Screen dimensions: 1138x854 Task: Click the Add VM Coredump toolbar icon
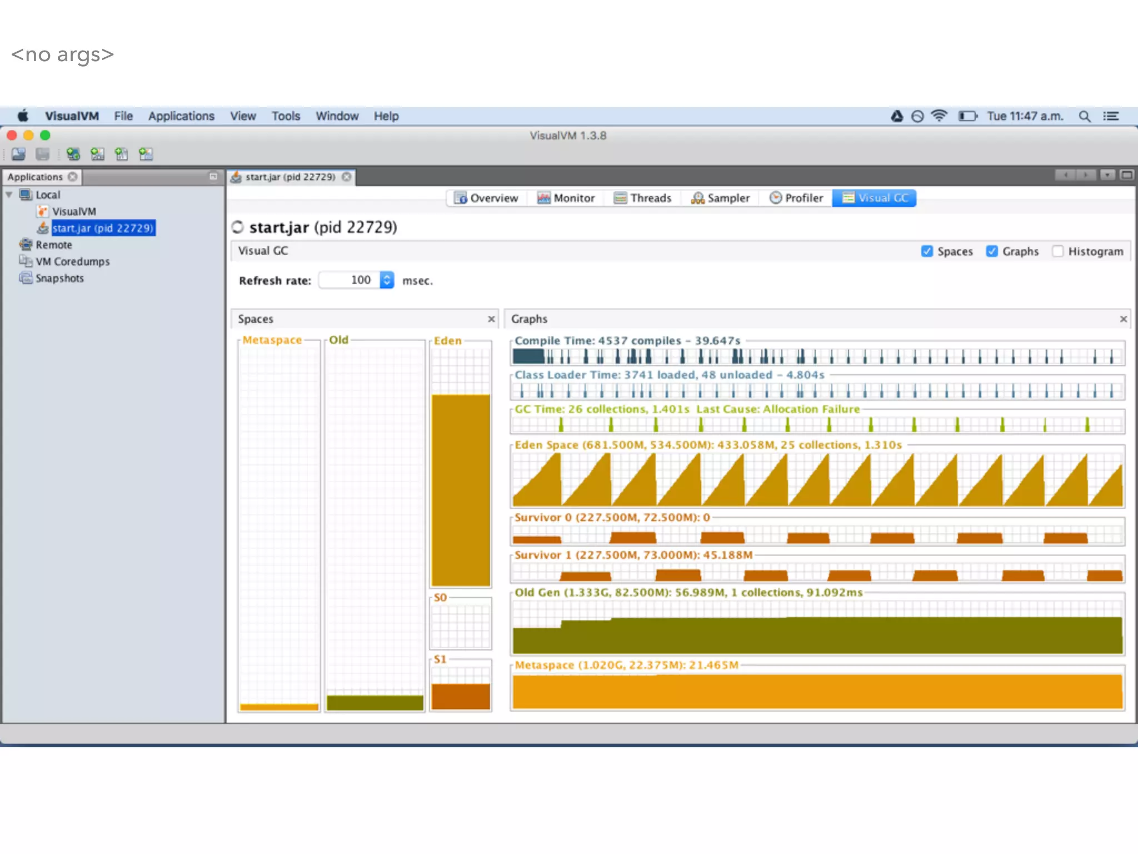[121, 154]
